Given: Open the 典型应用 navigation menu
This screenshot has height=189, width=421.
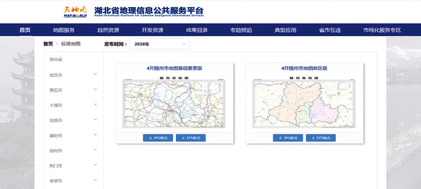Looking at the screenshot, I should (285, 30).
